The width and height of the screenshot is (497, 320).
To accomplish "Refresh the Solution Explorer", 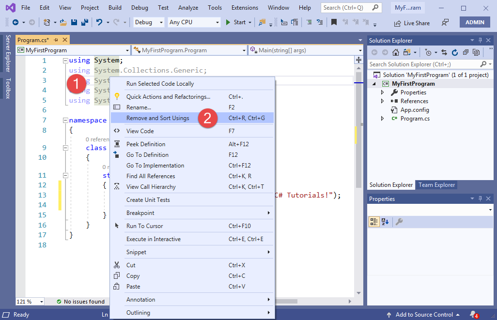I will pos(455,52).
